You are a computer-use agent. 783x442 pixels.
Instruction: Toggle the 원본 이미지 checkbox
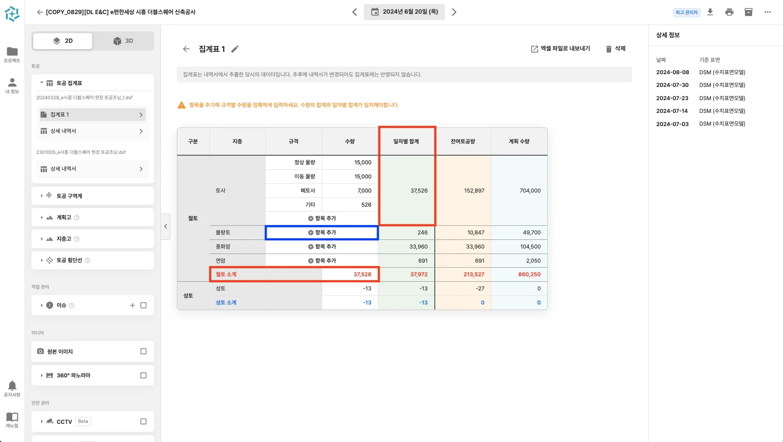point(144,351)
